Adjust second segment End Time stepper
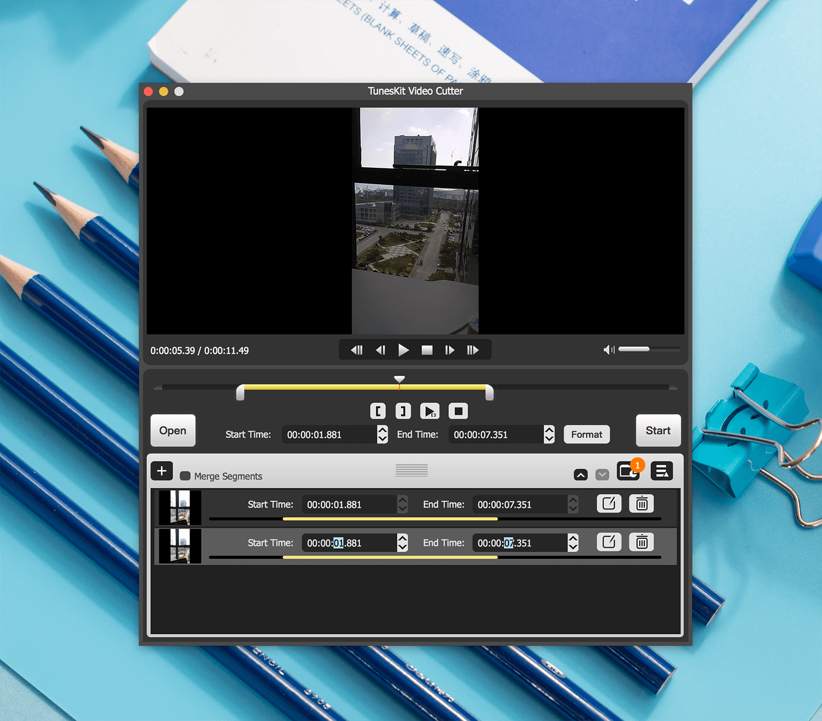 click(573, 543)
